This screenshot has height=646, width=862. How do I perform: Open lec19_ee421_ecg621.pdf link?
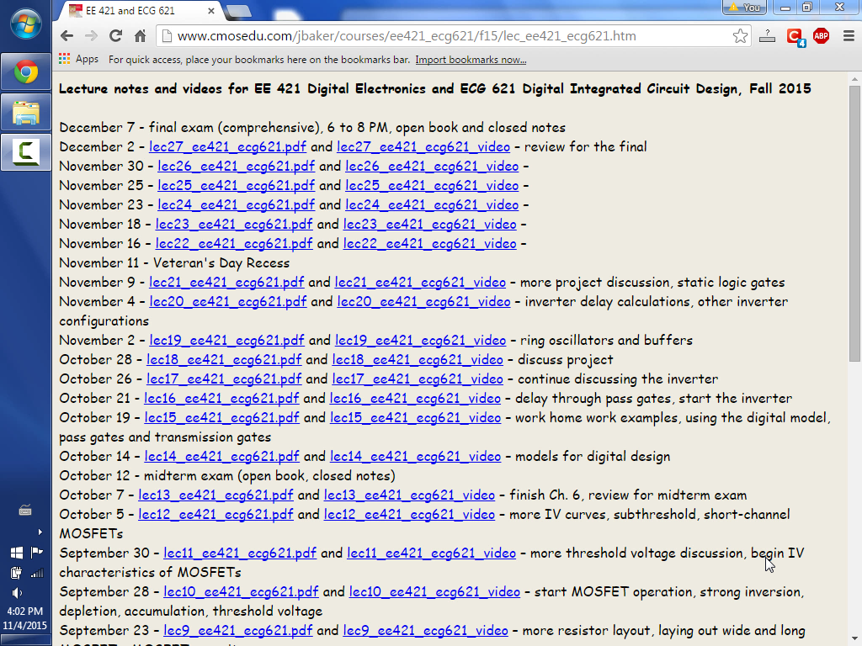pyautogui.click(x=226, y=340)
